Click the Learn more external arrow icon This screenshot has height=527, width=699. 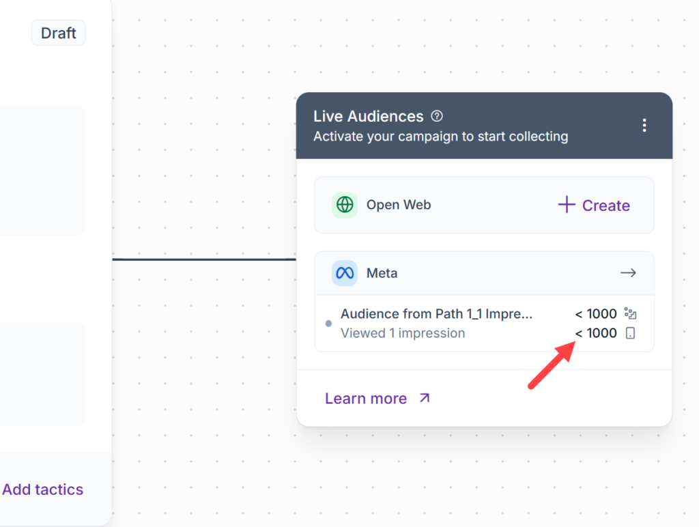pyautogui.click(x=425, y=398)
